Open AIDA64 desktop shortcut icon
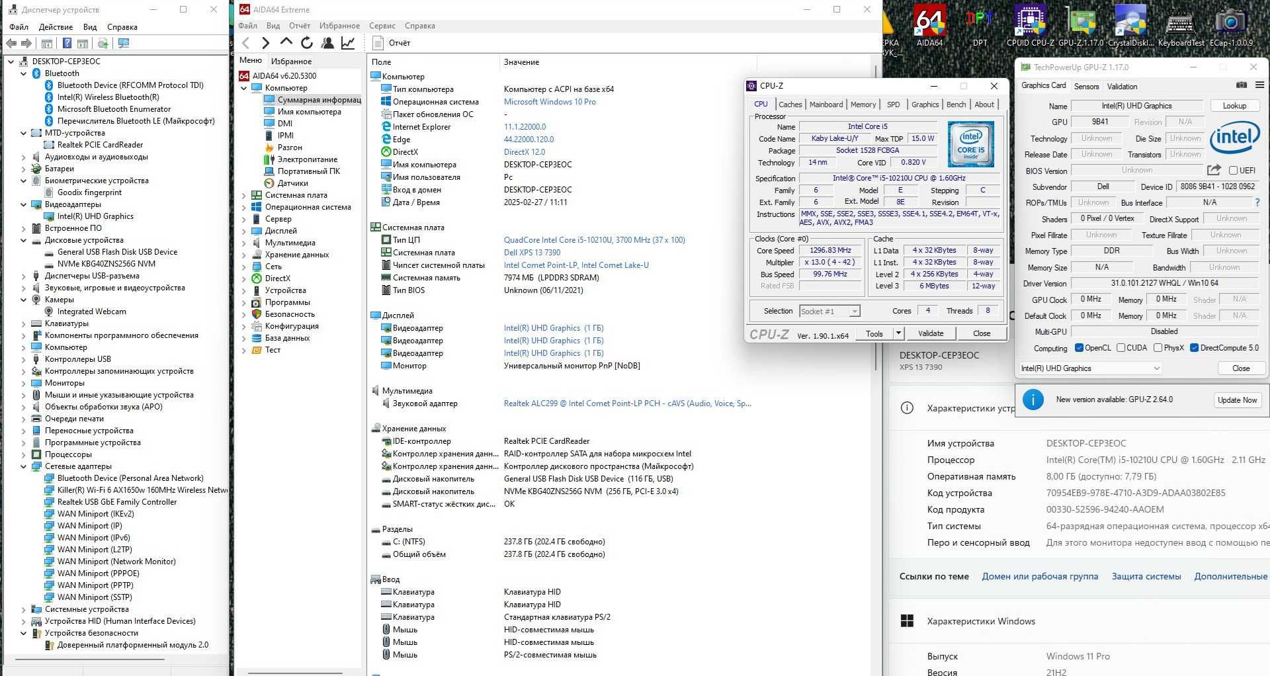 [x=929, y=25]
